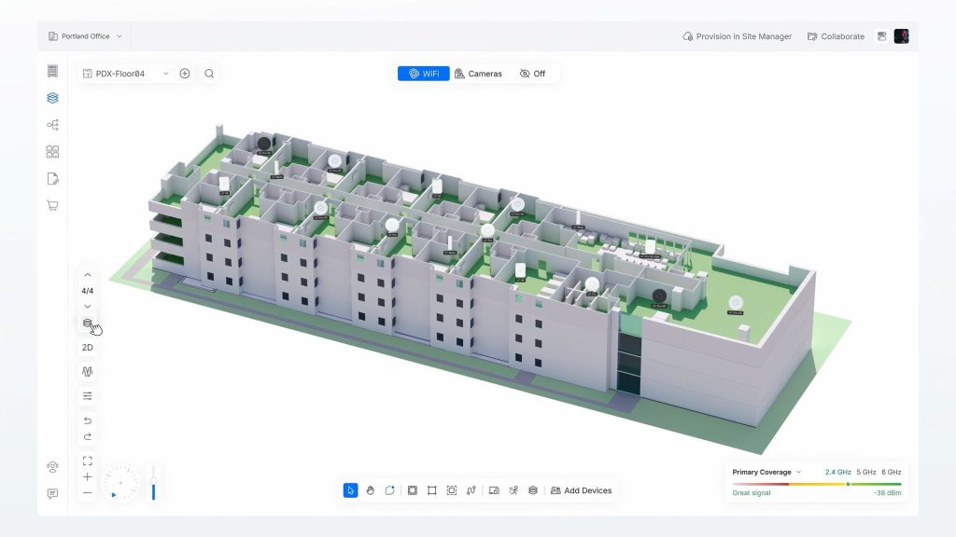
Task: Click the -38 dBm value
Action: coord(887,493)
